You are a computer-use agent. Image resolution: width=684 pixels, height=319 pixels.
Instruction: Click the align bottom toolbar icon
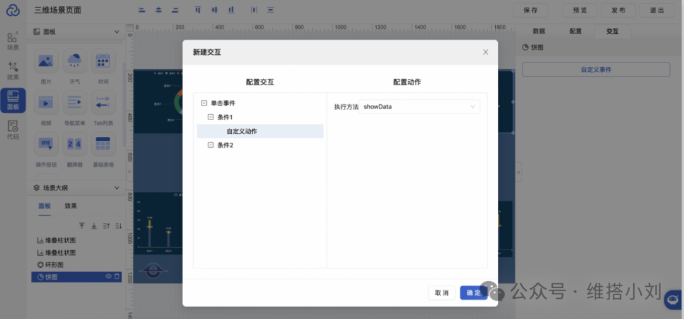tap(231, 10)
